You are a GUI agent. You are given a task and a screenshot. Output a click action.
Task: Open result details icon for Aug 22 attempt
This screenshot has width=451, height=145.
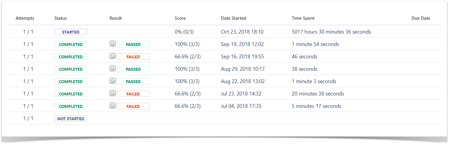point(112,81)
